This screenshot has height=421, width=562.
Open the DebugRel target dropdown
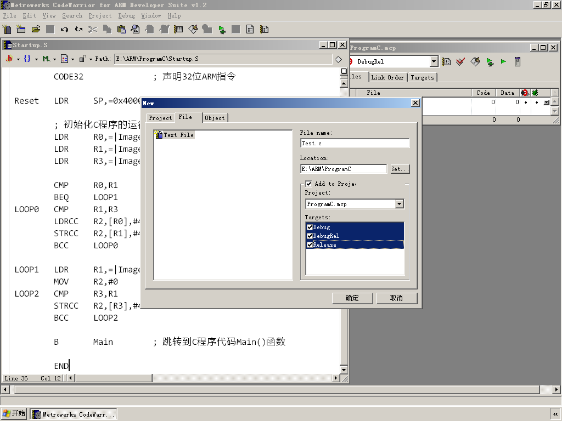[x=434, y=61]
